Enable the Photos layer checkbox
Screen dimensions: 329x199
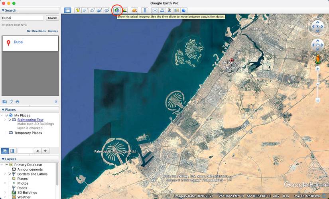point(10,183)
